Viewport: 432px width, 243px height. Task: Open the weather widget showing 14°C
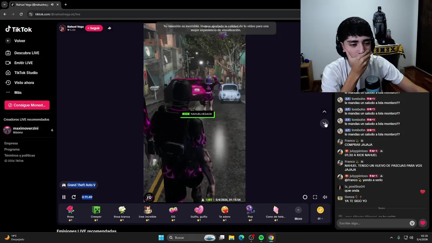pos(14,238)
